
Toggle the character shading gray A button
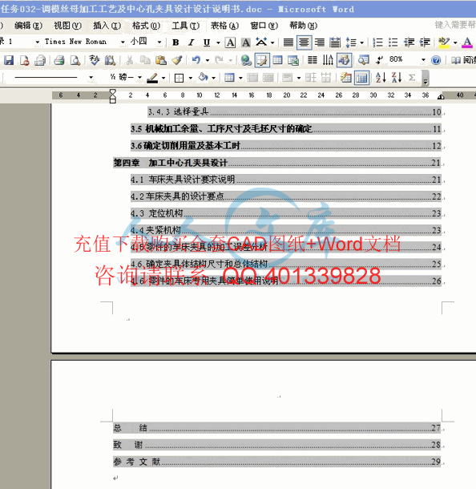[246, 42]
